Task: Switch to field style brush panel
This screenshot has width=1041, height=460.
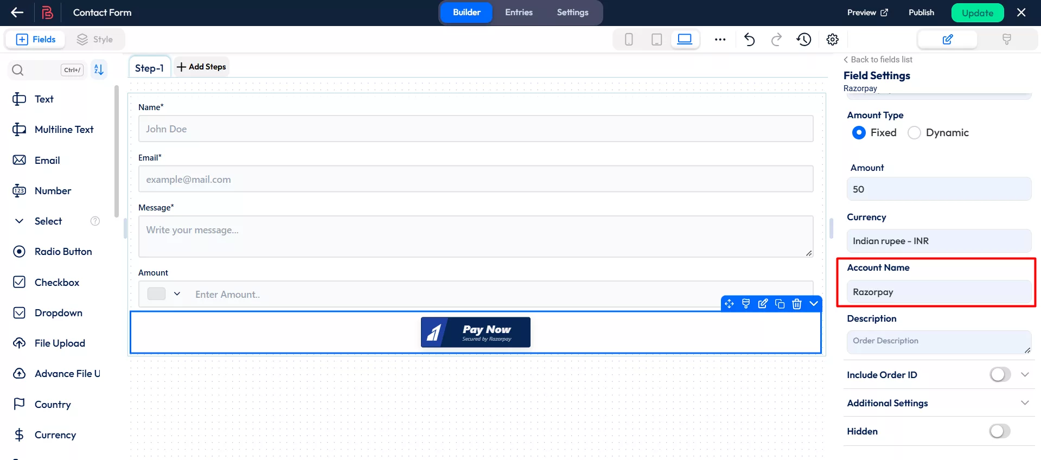Action: (1007, 40)
